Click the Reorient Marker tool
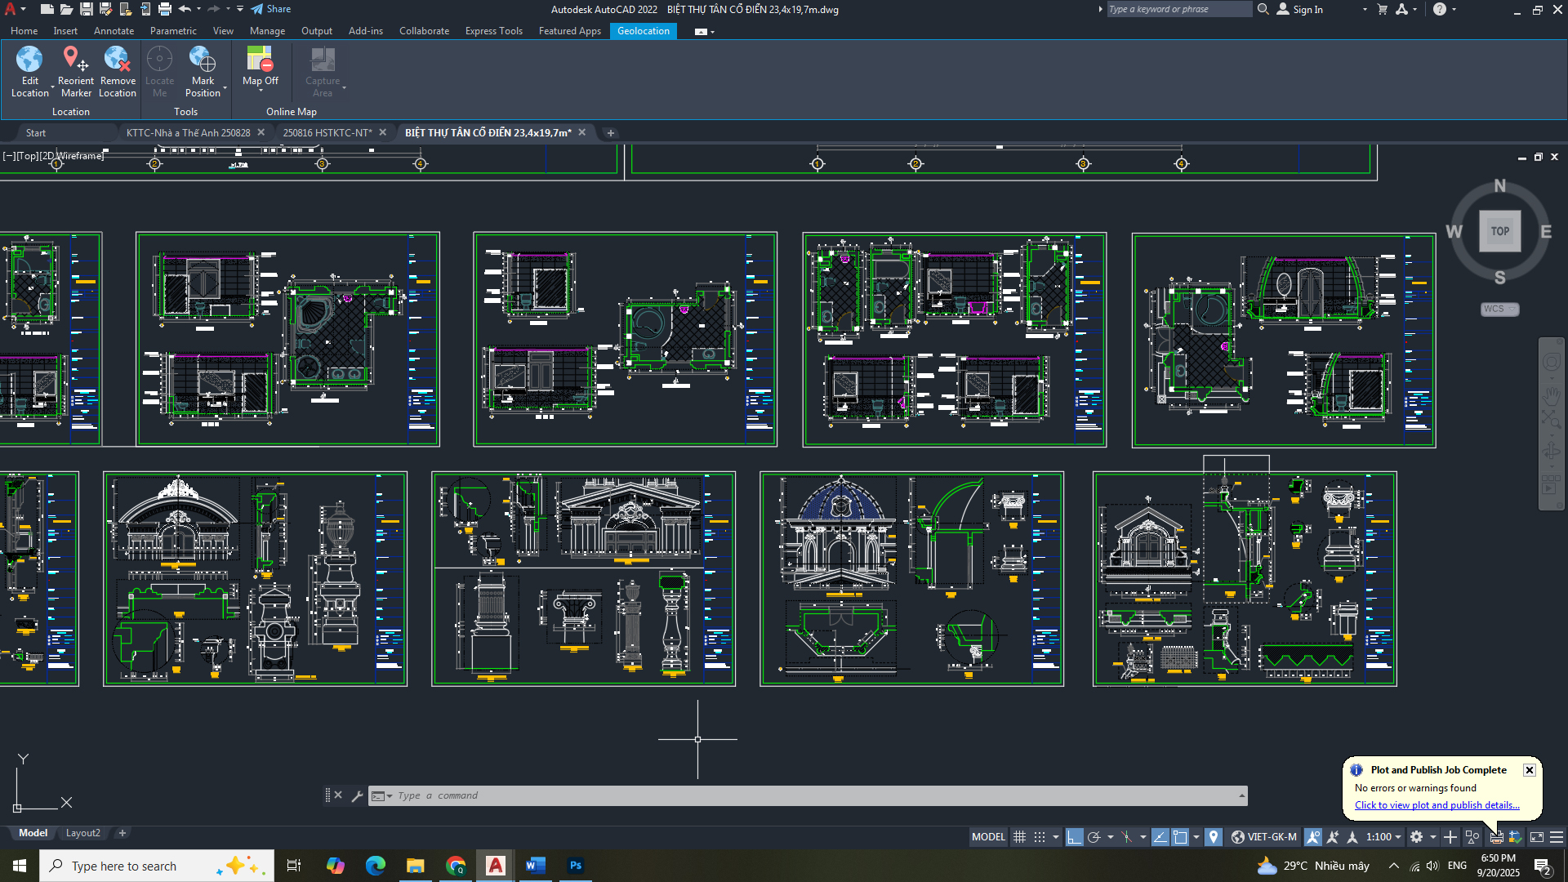 point(75,60)
